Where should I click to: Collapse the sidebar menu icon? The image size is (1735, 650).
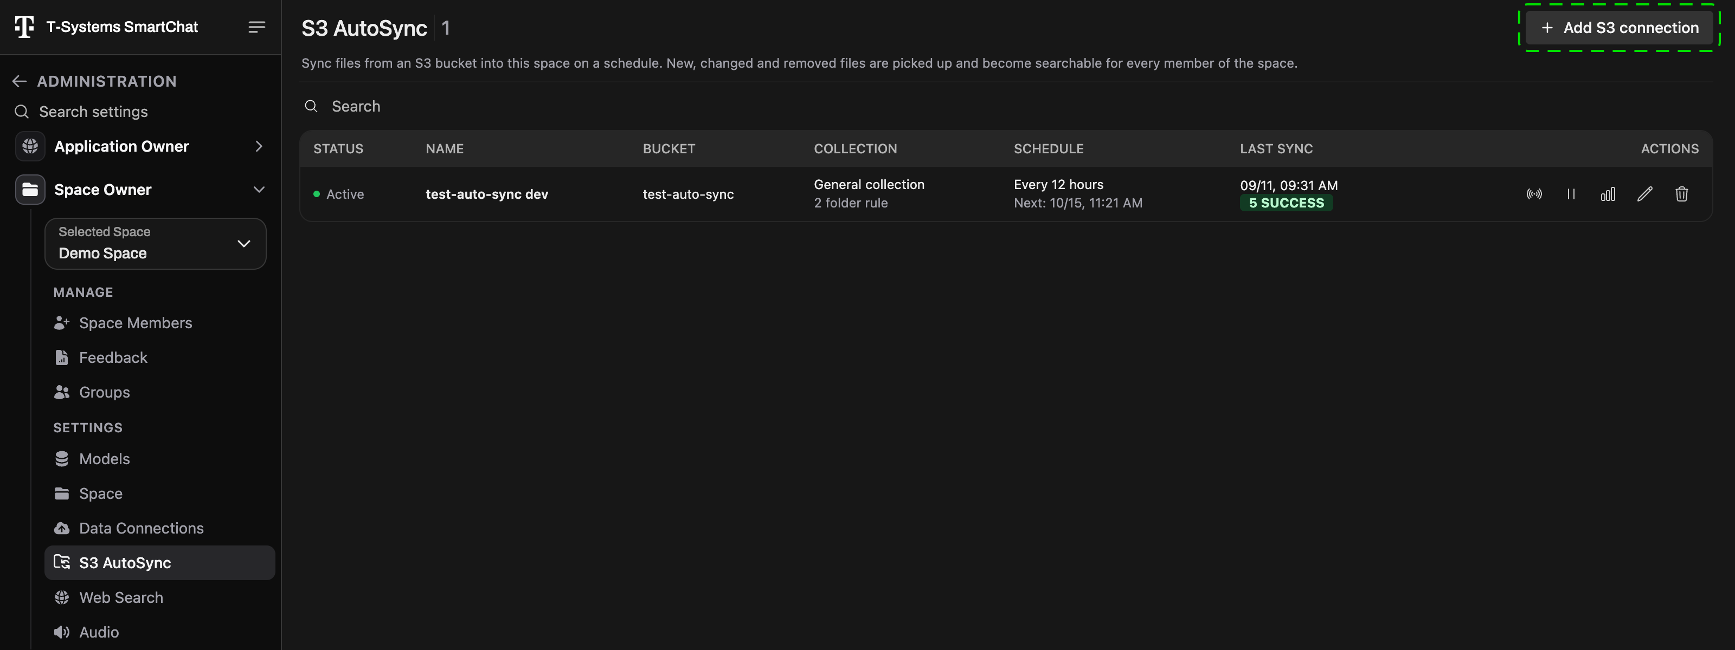[x=256, y=27]
